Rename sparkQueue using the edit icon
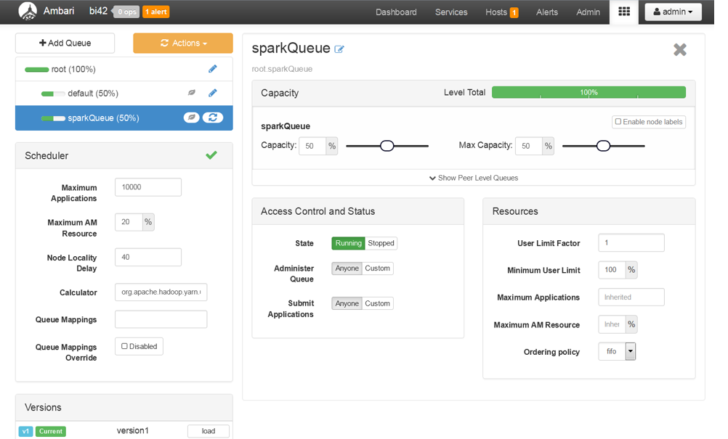Viewport: 728px width, 439px height. (x=339, y=49)
